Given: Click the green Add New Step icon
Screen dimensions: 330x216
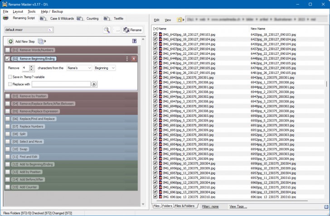Looking at the screenshot, I should 10,41.
